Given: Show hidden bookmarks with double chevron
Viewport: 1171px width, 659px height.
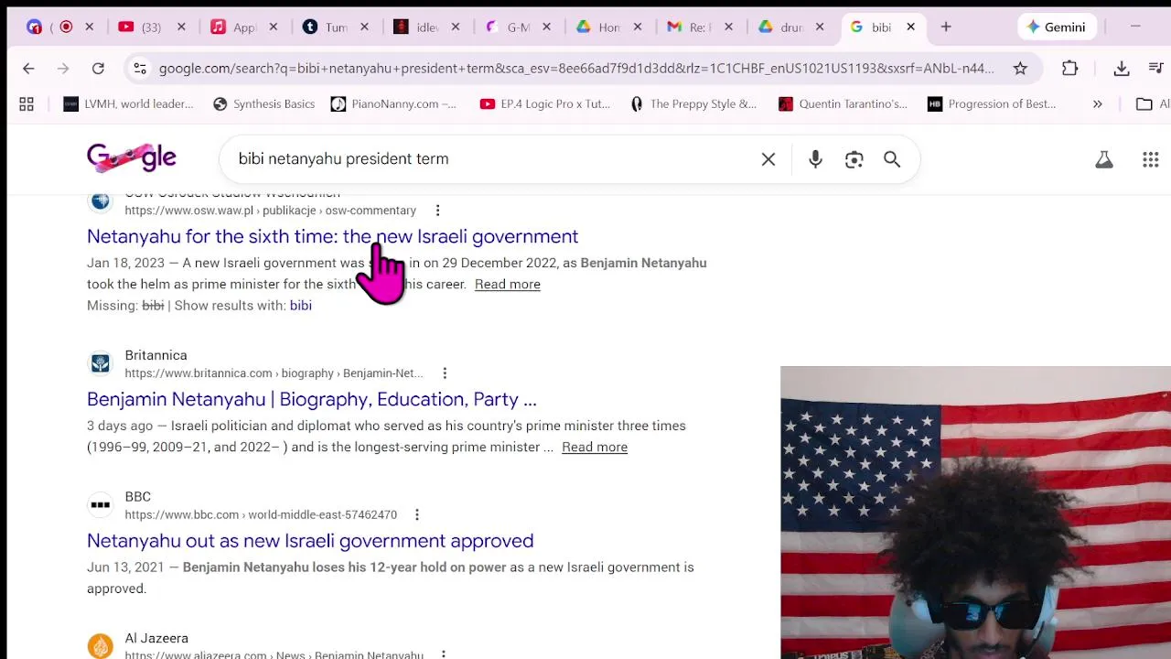Looking at the screenshot, I should pos(1097,104).
